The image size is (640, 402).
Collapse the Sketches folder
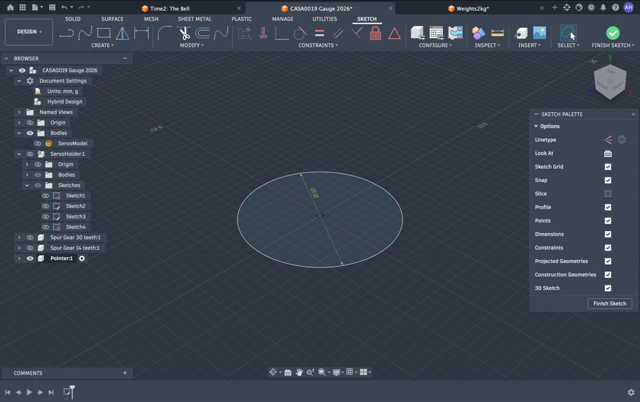(27, 186)
